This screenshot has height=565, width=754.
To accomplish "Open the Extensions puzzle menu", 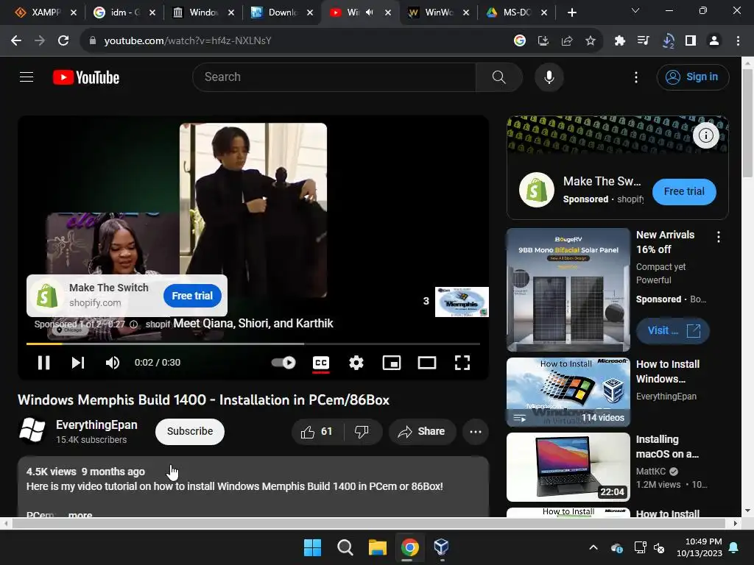I will (619, 41).
